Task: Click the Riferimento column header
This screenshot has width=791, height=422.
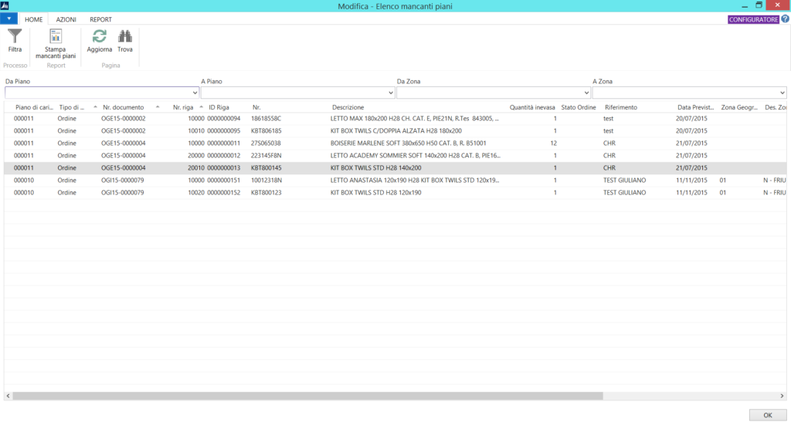Action: coord(621,107)
